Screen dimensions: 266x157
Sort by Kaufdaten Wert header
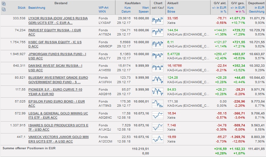pyautogui.click(x=145, y=8)
